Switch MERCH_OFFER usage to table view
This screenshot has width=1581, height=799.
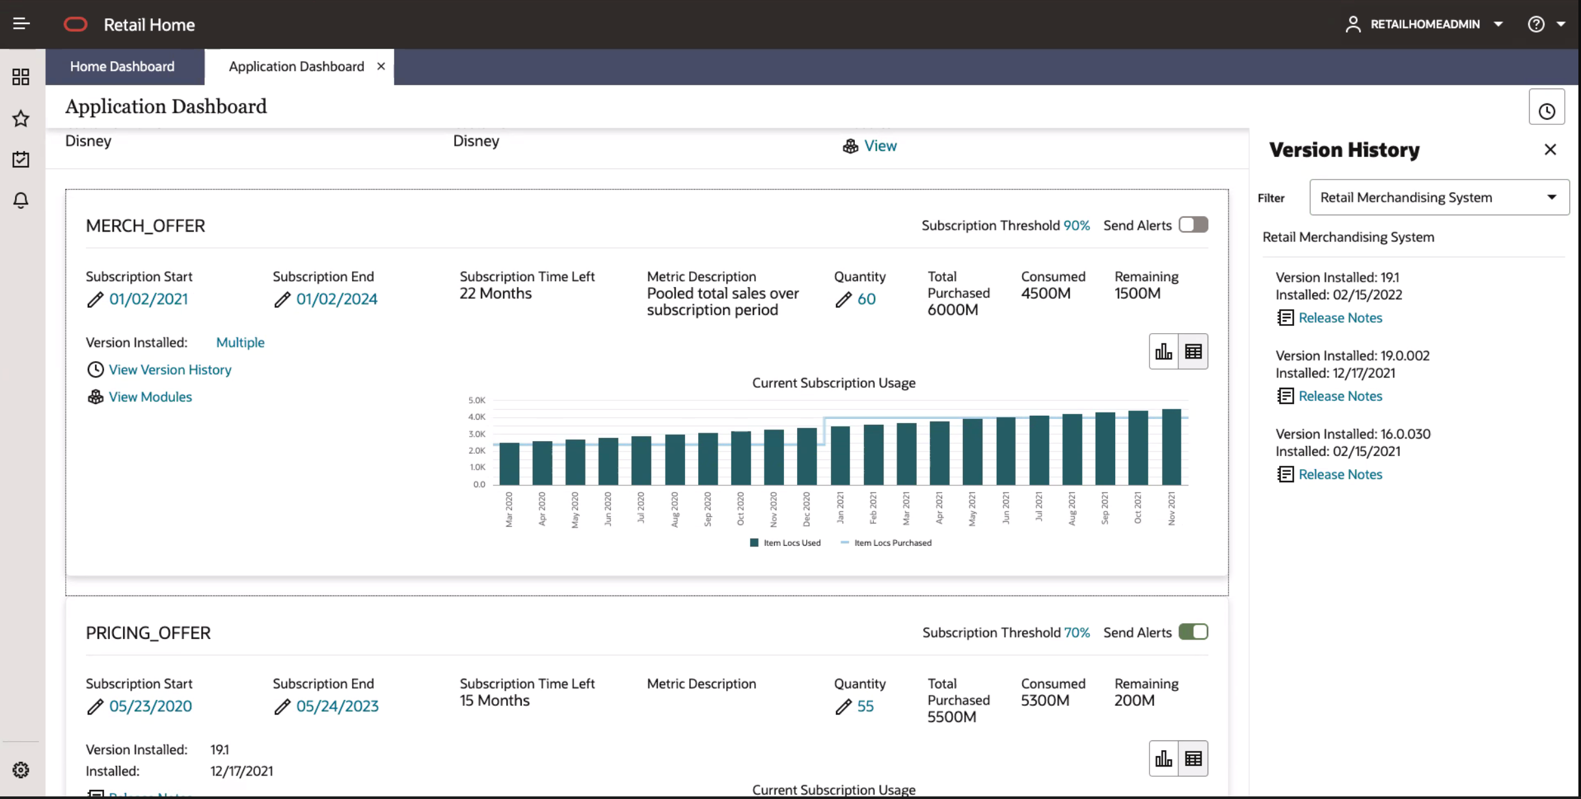click(1193, 351)
